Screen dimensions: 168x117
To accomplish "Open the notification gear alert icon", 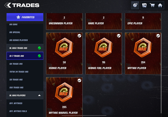I will [135, 5].
